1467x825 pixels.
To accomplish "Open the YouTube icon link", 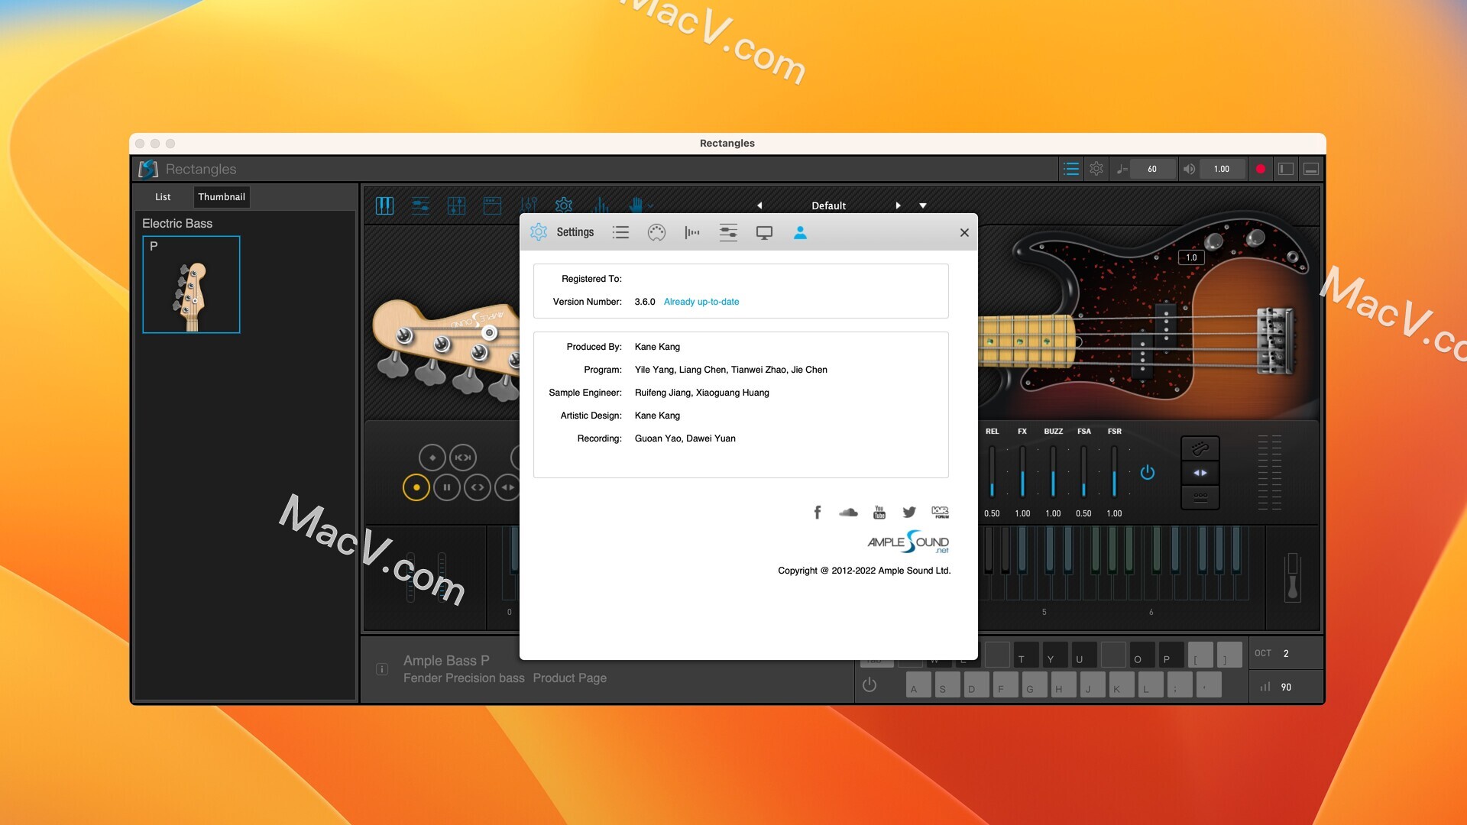I will pos(879,512).
